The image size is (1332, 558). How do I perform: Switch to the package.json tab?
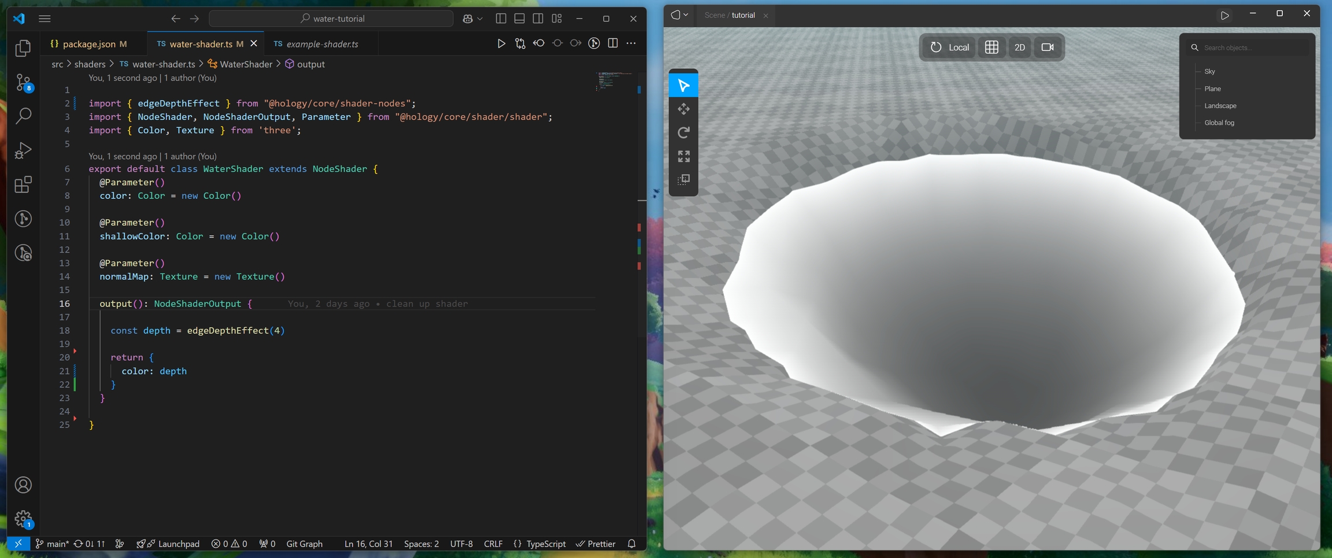[89, 44]
